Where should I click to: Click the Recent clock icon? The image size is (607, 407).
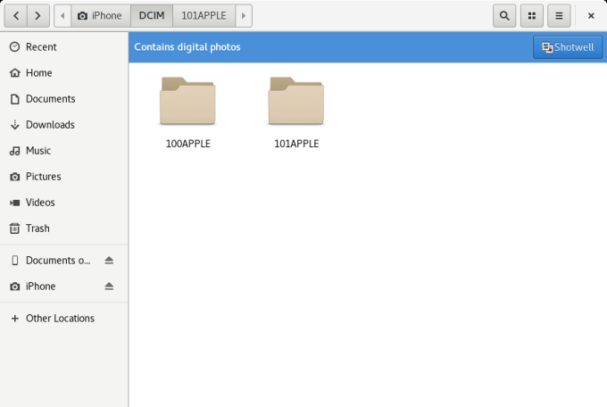click(14, 46)
